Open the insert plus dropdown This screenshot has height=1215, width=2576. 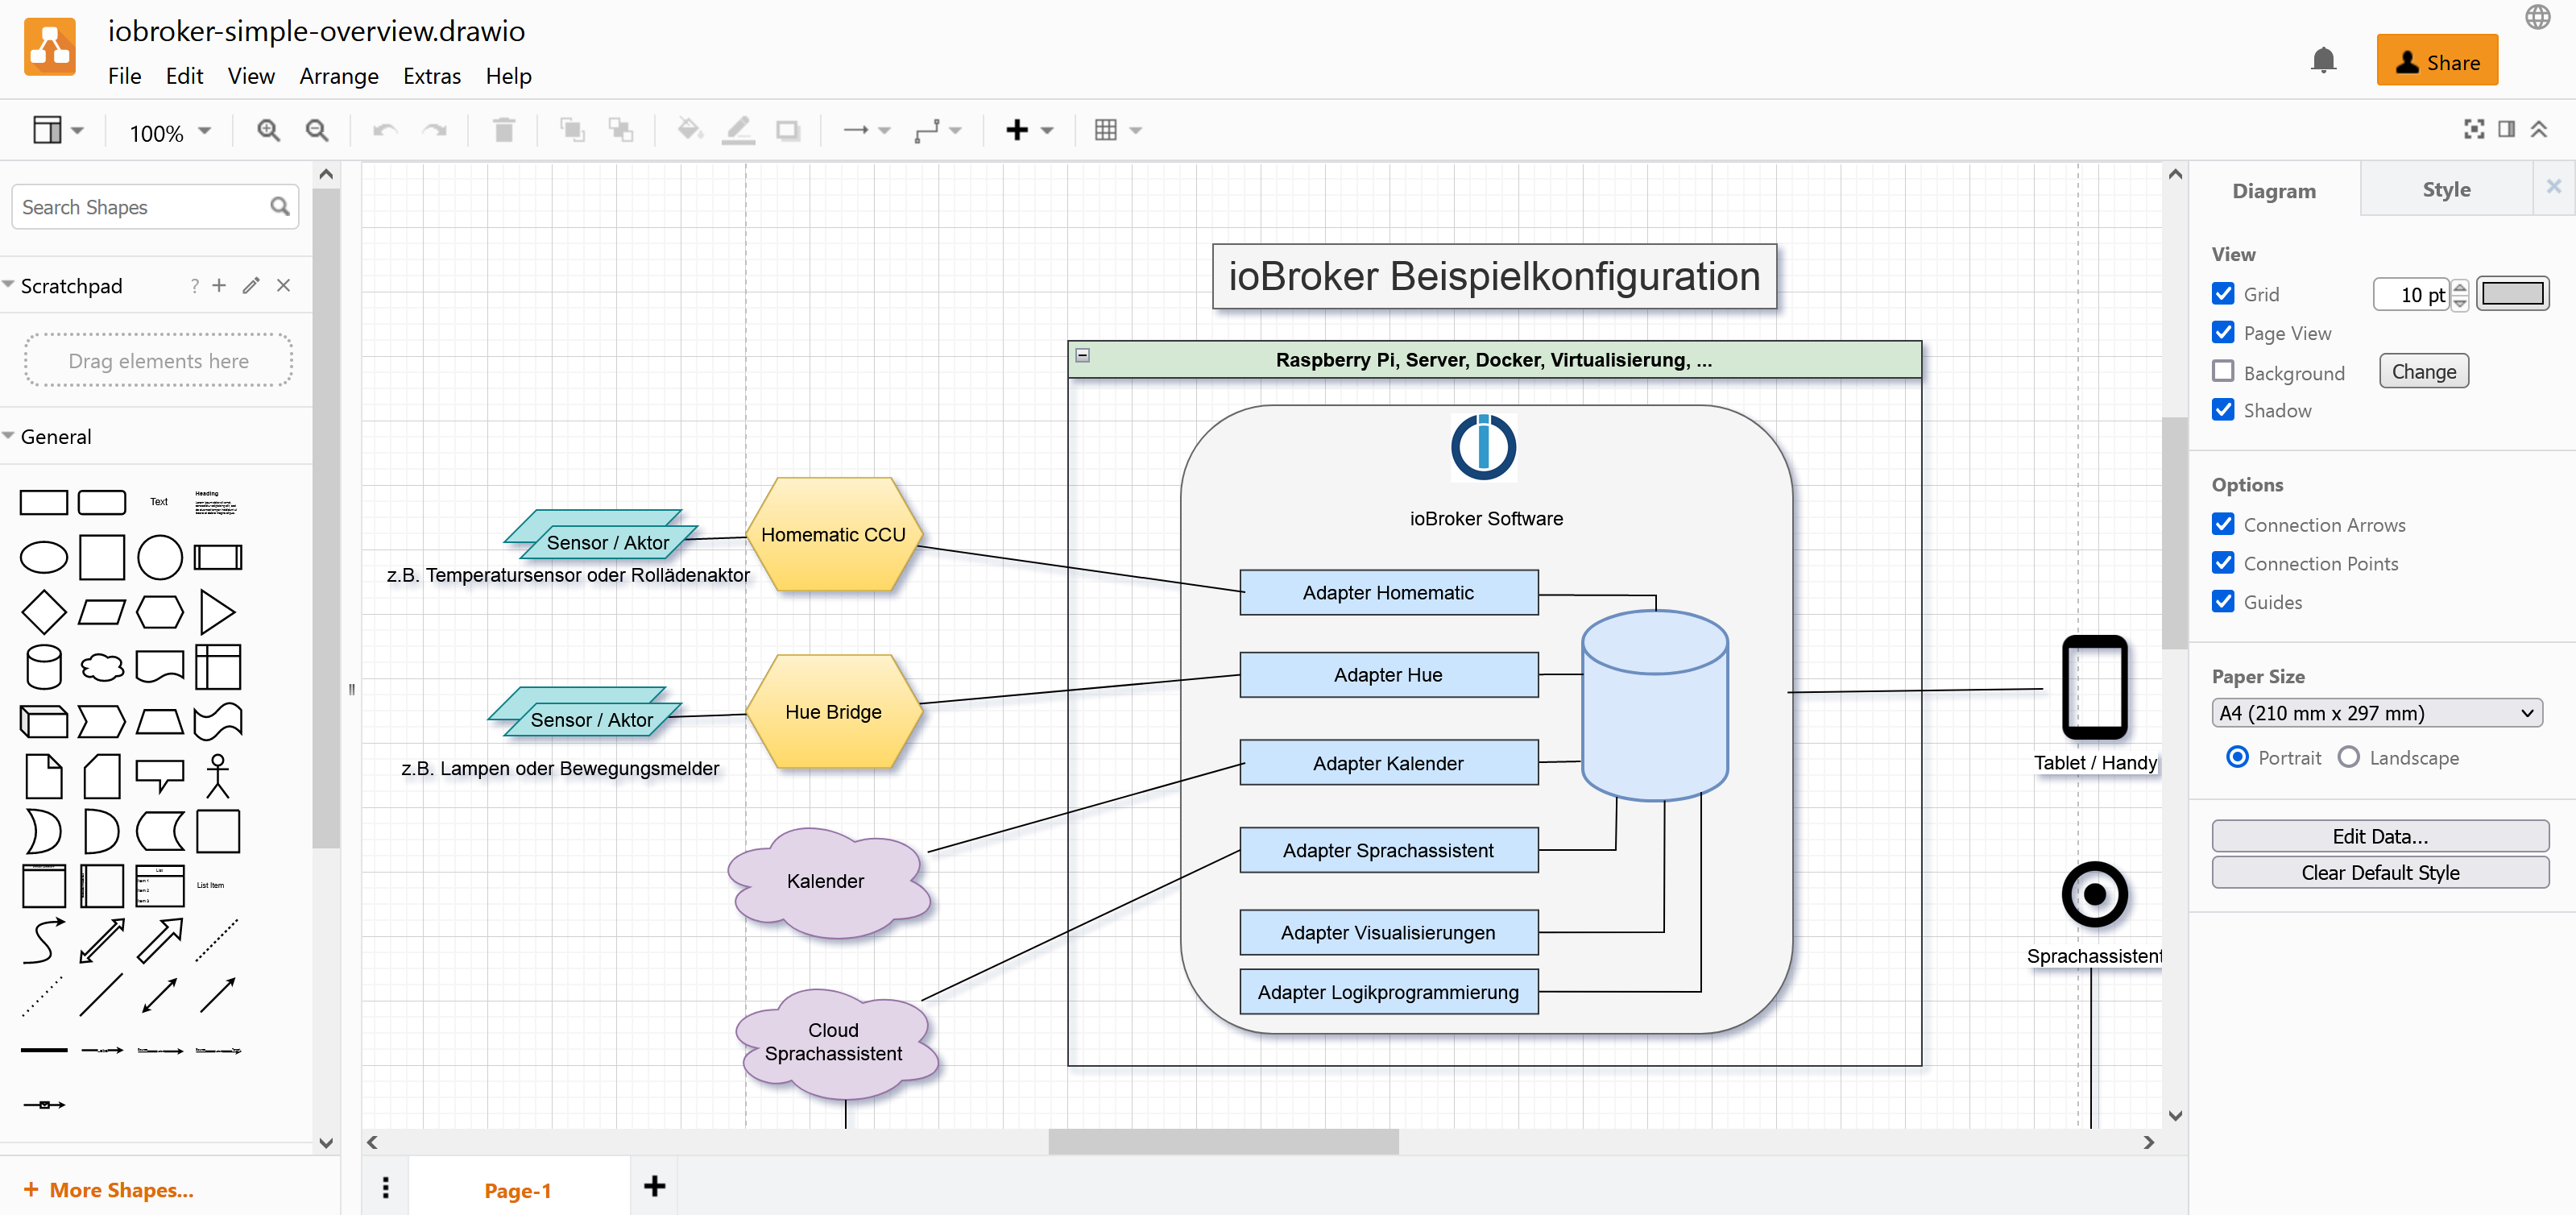coord(1030,130)
